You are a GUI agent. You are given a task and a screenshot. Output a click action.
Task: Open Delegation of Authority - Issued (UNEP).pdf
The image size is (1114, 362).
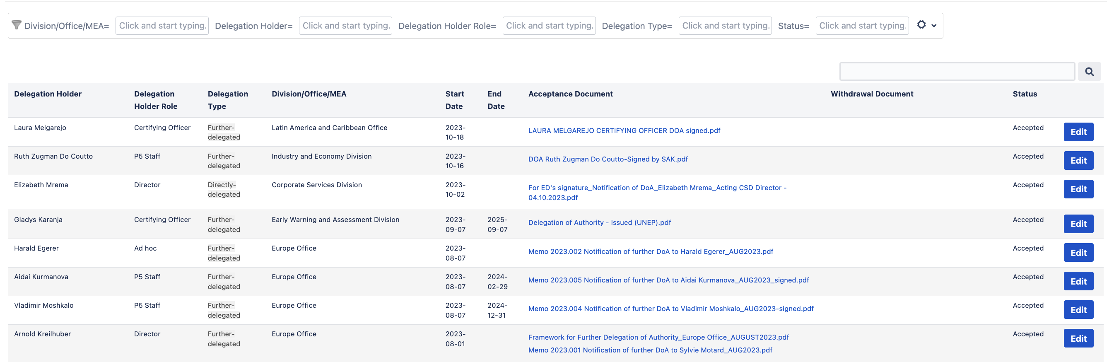point(599,222)
